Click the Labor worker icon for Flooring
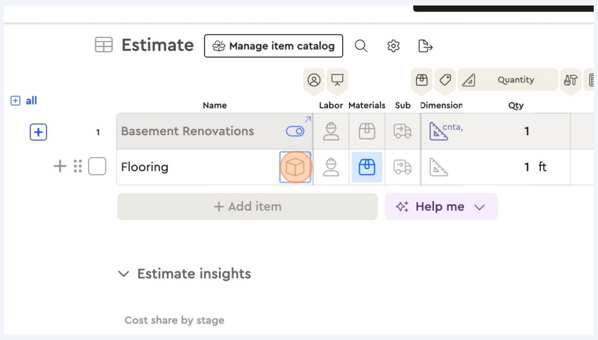The height and width of the screenshot is (340, 598). click(331, 167)
